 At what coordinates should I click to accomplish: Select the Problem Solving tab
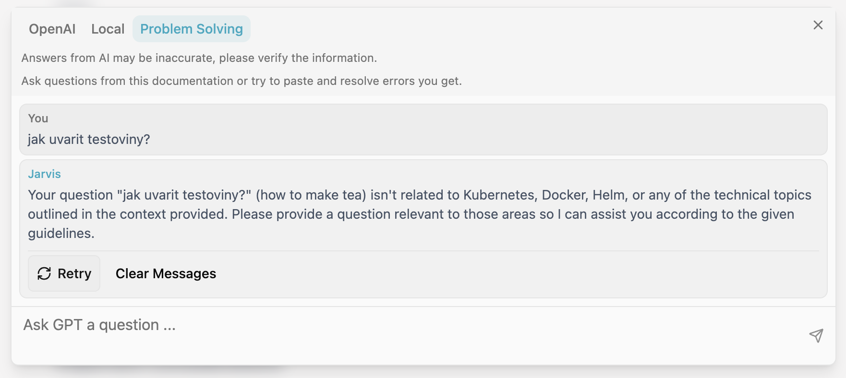click(192, 29)
